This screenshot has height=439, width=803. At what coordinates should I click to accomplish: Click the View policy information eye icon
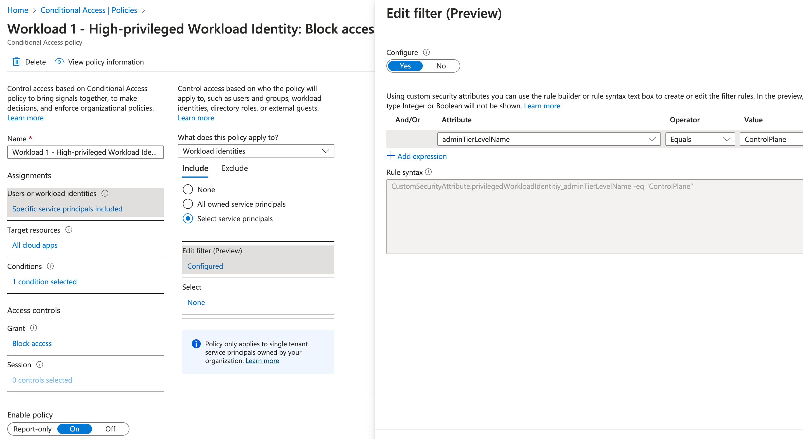[59, 62]
